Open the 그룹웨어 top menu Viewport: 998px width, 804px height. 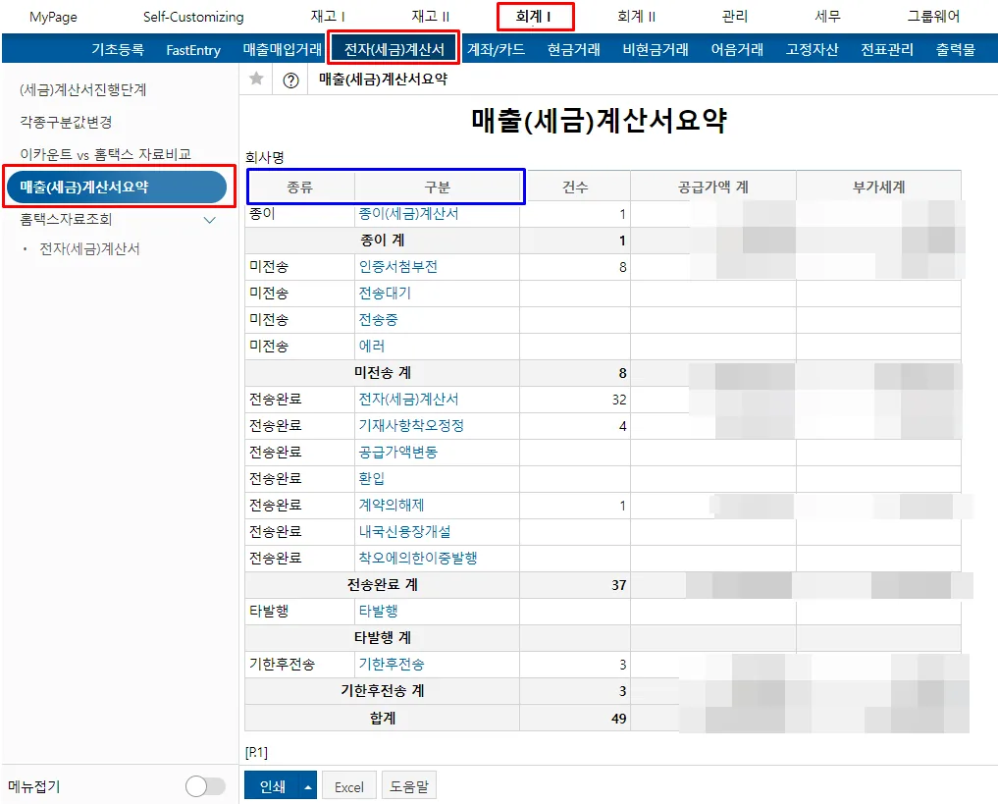tap(933, 17)
